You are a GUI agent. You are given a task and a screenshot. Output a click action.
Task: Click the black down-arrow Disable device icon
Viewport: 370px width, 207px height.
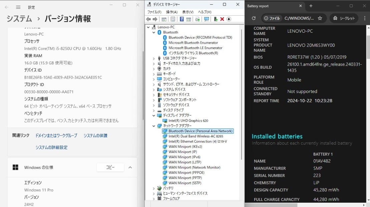(x=229, y=19)
